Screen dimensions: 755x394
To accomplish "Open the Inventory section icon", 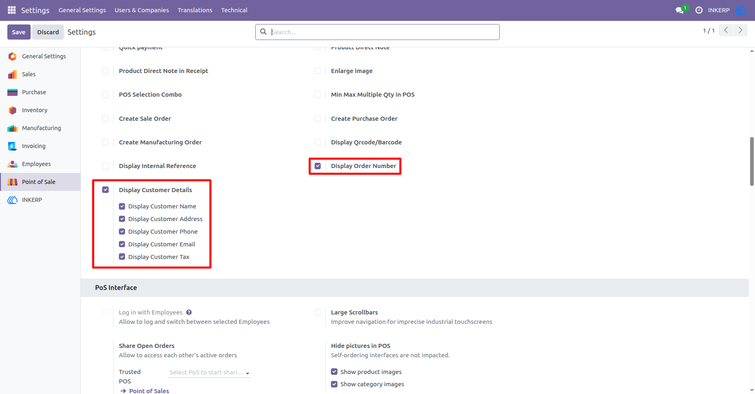I will pyautogui.click(x=13, y=110).
